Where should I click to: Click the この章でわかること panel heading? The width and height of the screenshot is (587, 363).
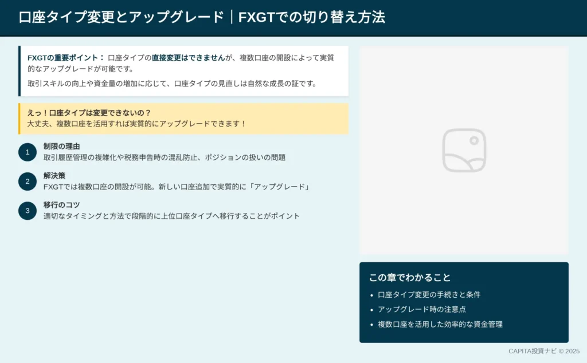click(x=410, y=278)
